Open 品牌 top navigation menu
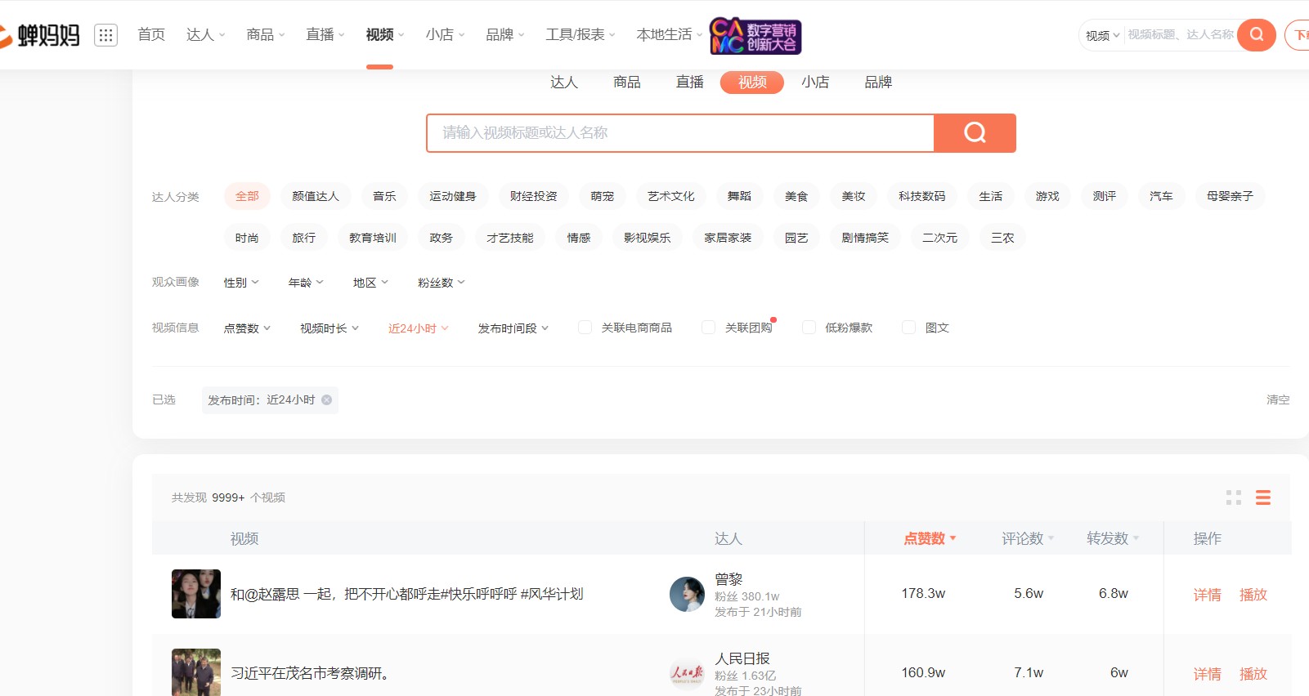 (x=505, y=34)
